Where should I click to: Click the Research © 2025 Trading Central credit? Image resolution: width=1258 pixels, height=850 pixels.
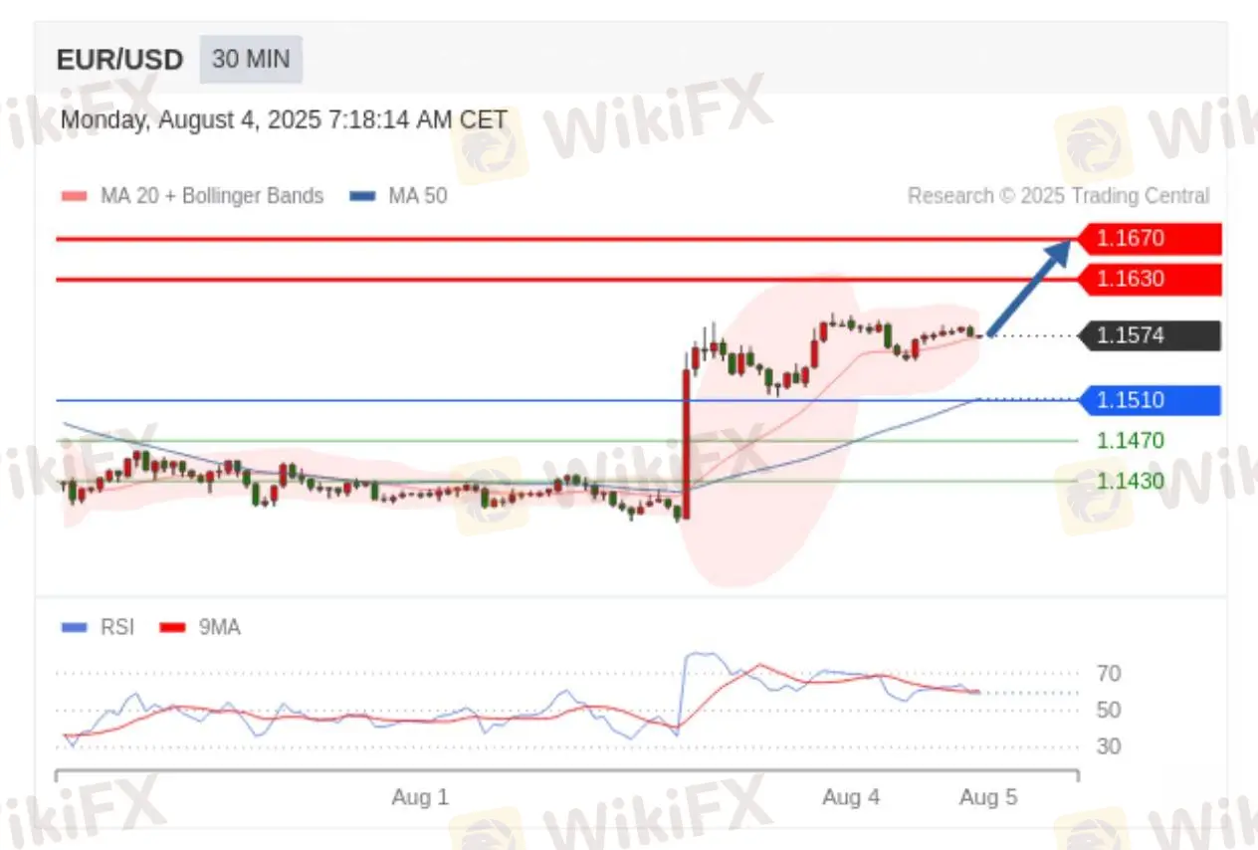(1059, 196)
